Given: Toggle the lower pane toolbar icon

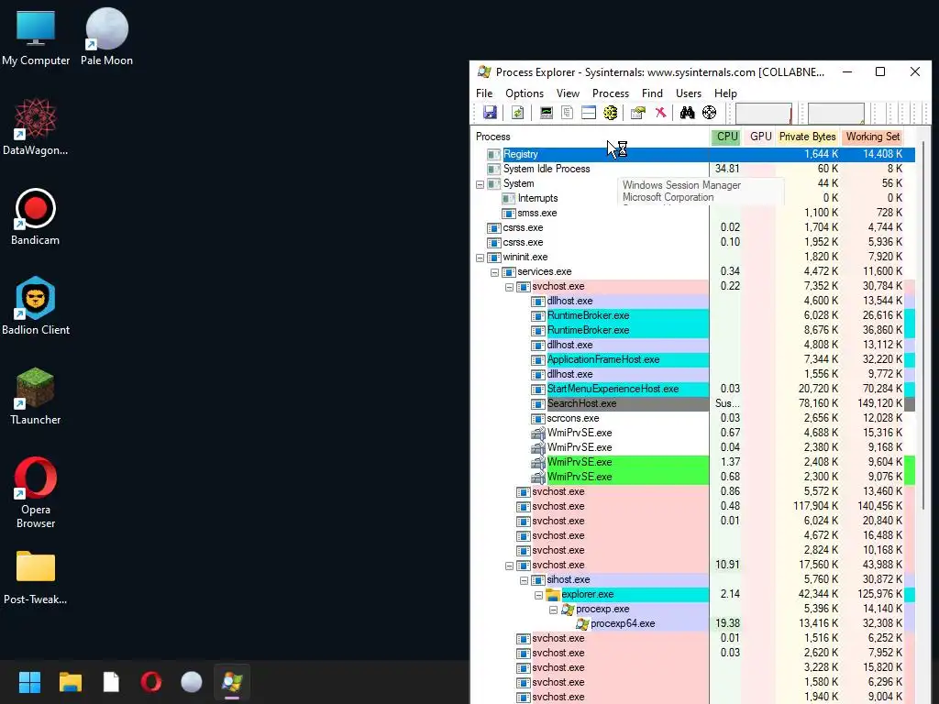Looking at the screenshot, I should point(589,113).
